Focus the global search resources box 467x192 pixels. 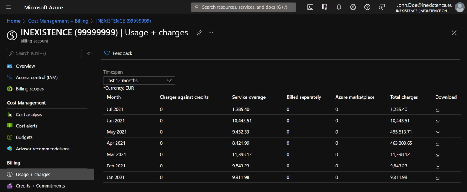point(244,7)
